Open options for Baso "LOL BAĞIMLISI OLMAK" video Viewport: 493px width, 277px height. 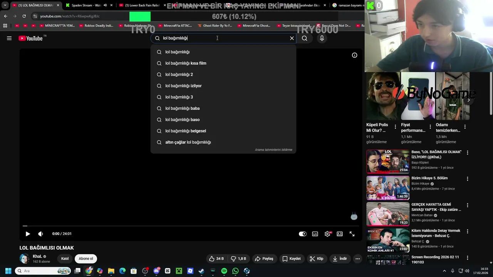(468, 153)
